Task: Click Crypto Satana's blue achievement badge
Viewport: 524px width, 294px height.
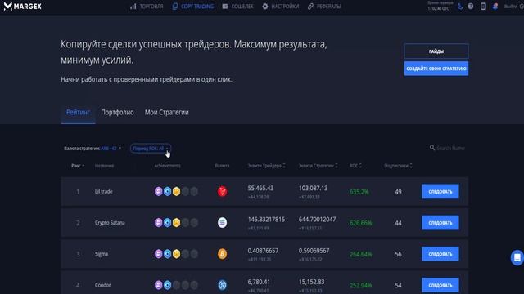Action: 167,223
